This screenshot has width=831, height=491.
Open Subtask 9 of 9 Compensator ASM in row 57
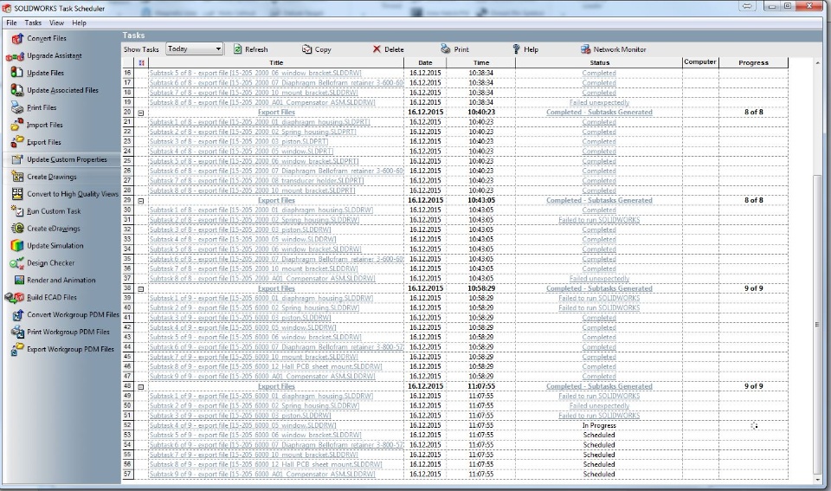point(261,475)
